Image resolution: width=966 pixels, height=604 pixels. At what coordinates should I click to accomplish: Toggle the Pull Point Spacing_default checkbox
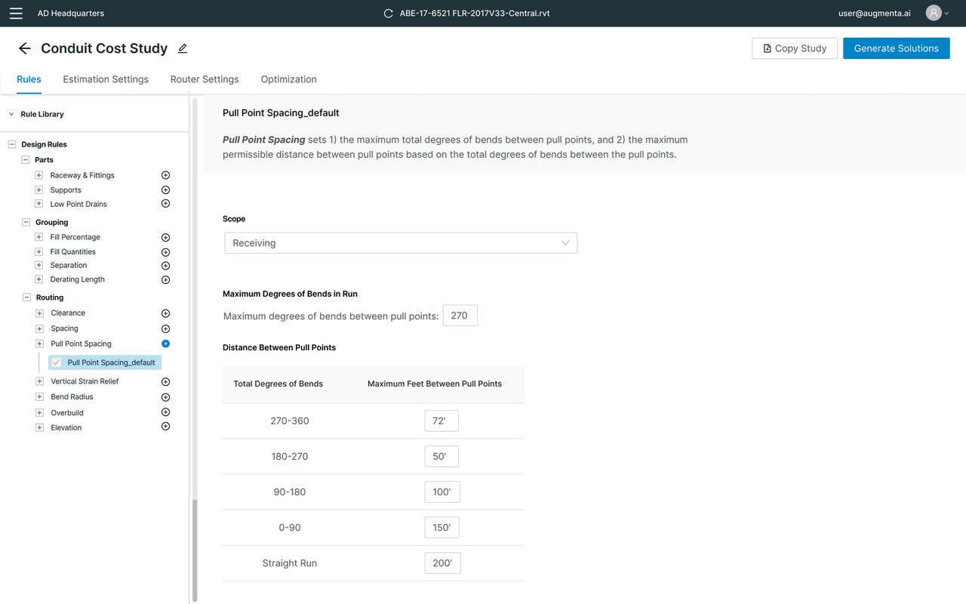coord(56,362)
